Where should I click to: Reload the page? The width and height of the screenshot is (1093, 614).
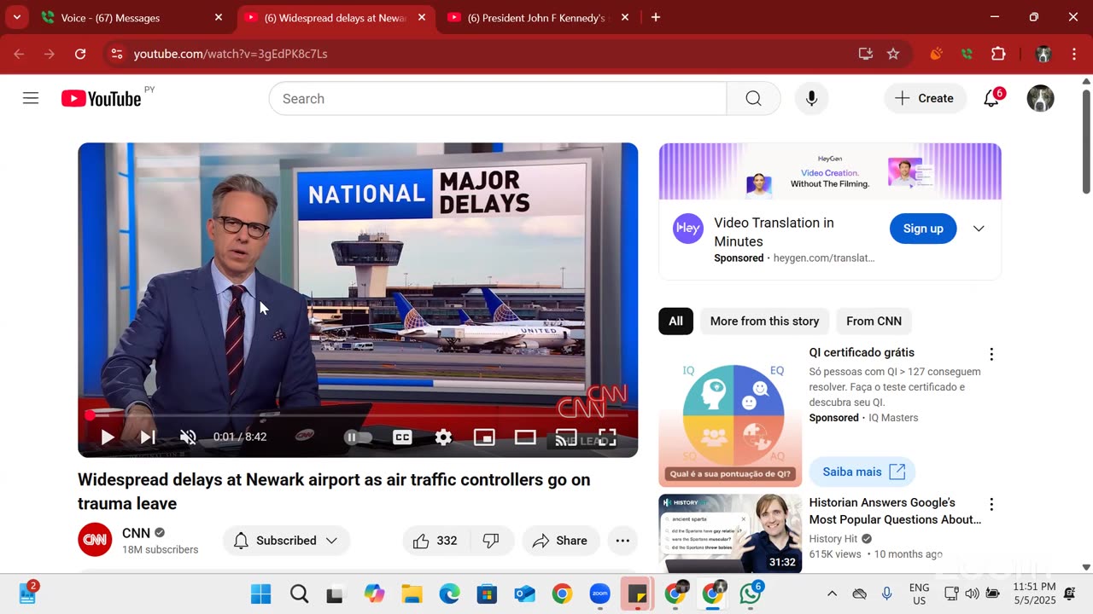pos(80,54)
